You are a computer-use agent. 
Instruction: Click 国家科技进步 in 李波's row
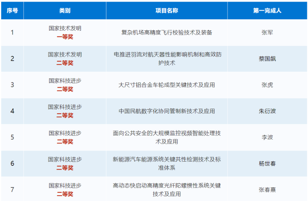coord(65,133)
